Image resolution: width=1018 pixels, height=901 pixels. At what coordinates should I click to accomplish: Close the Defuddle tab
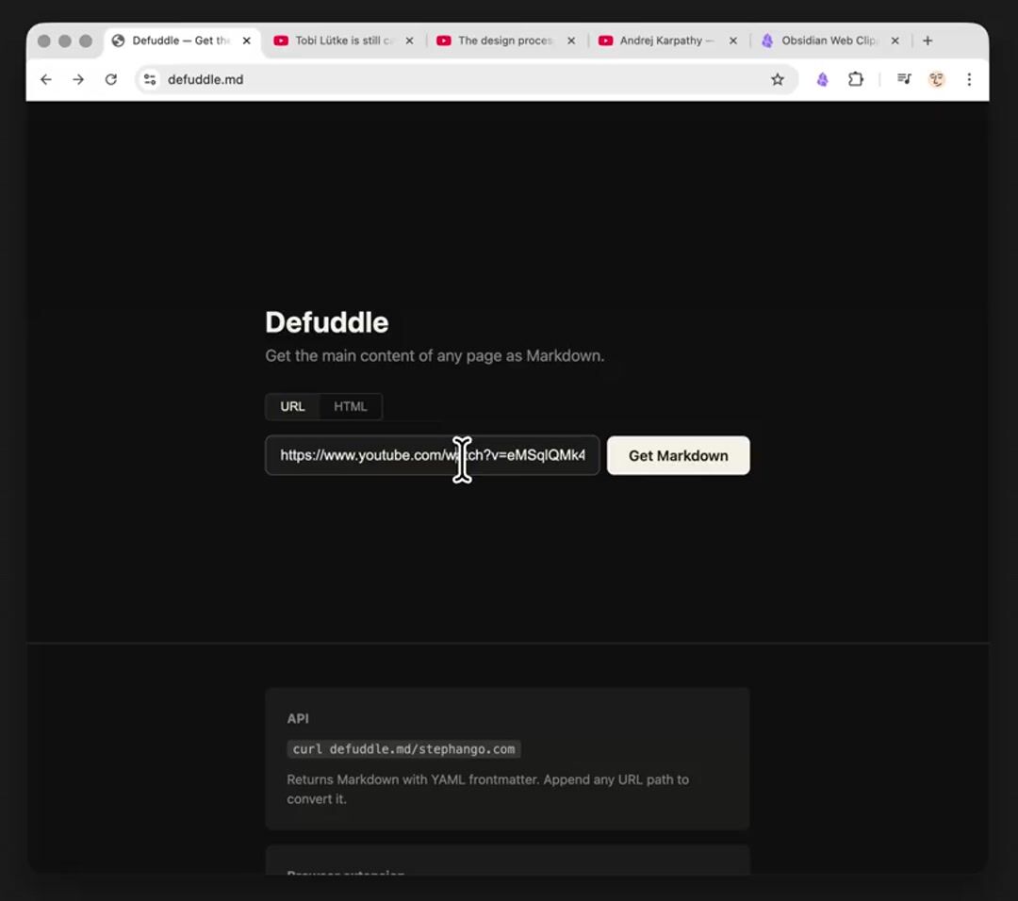247,41
